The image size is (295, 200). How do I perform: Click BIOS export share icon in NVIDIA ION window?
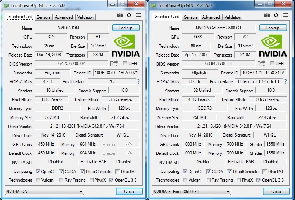click(114, 63)
